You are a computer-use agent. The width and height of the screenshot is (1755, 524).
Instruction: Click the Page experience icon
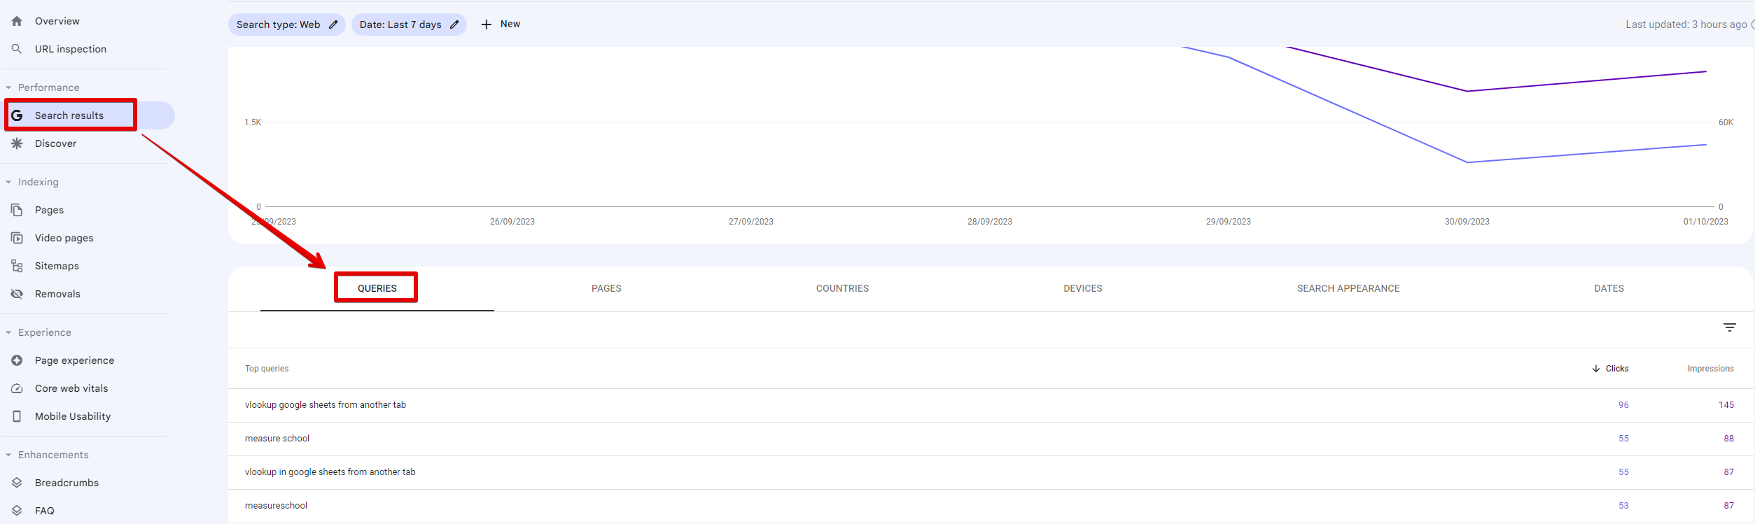[x=17, y=360]
